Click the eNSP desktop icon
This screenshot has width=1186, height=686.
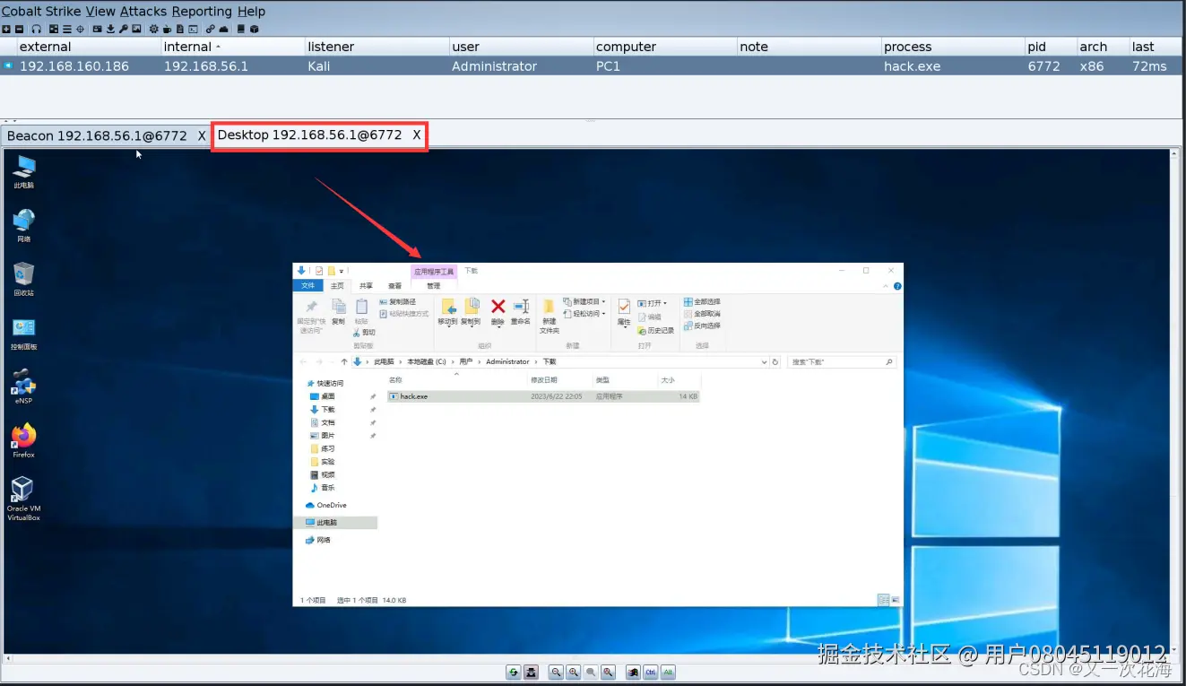tap(23, 386)
